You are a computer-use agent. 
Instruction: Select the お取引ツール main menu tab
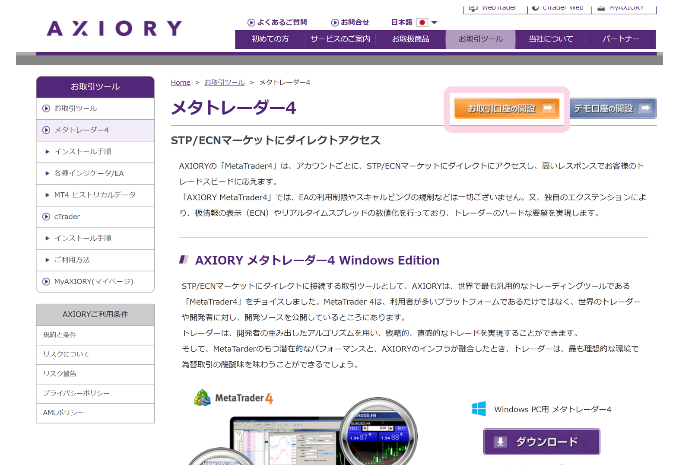point(480,39)
